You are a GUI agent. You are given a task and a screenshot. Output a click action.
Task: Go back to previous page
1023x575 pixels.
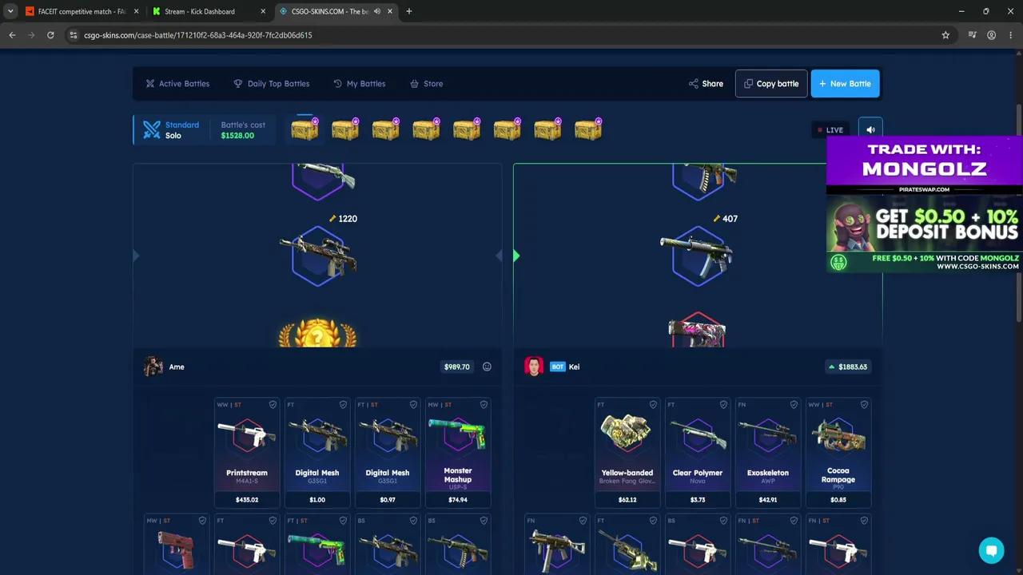12,35
